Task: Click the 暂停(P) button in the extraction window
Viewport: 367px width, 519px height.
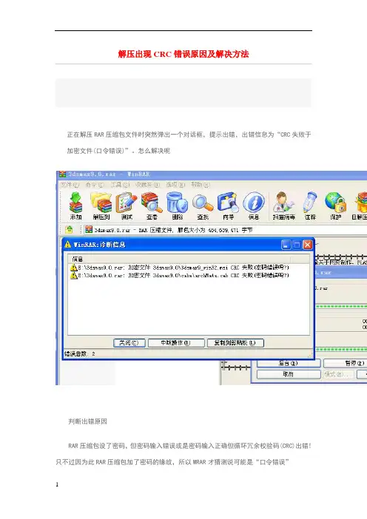Action: [x=346, y=364]
